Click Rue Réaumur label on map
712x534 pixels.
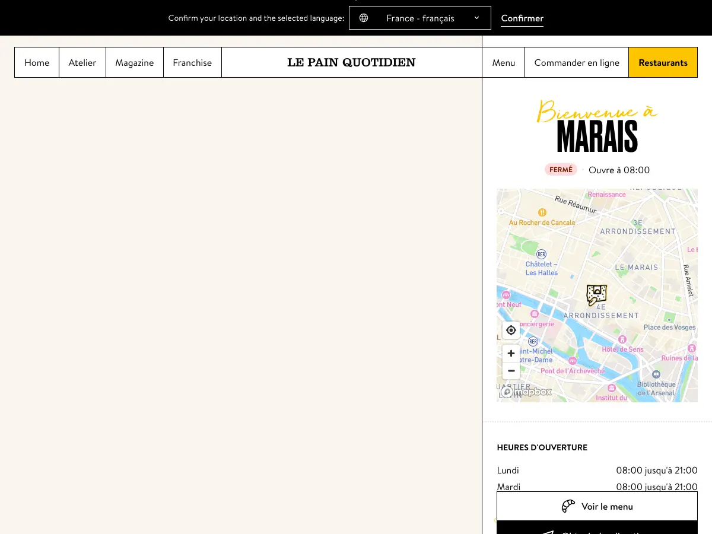(576, 205)
